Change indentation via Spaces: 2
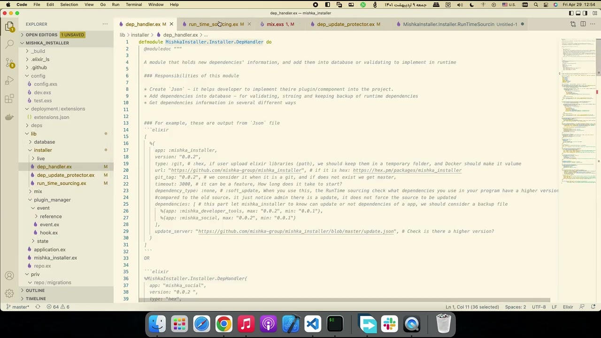This screenshot has width=601, height=338. pos(516,307)
